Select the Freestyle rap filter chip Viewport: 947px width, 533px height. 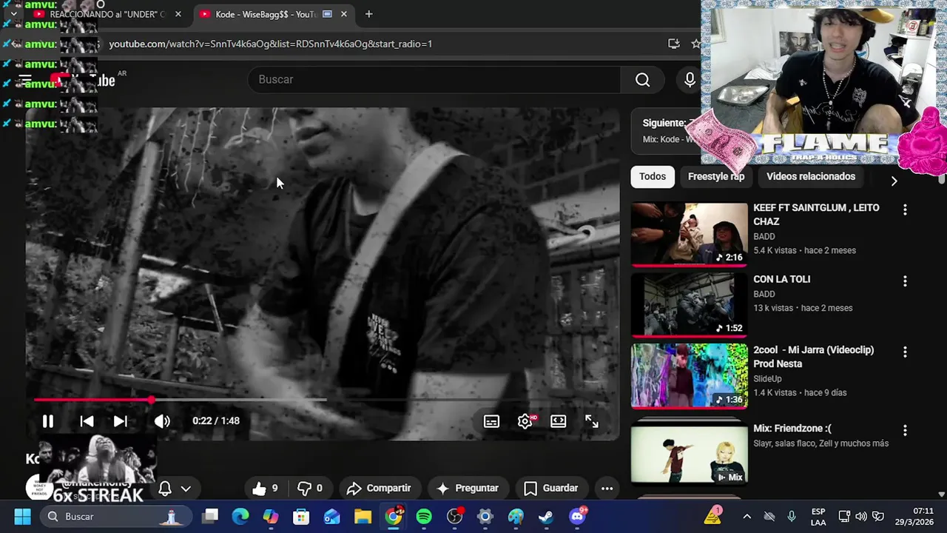coord(716,176)
